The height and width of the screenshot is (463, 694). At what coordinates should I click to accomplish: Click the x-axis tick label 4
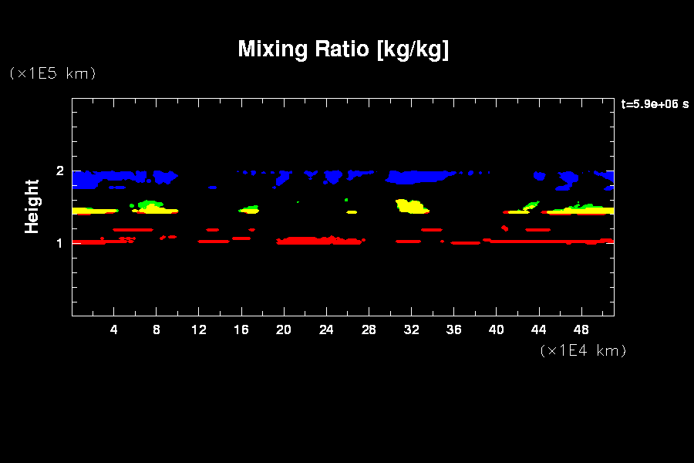114,330
